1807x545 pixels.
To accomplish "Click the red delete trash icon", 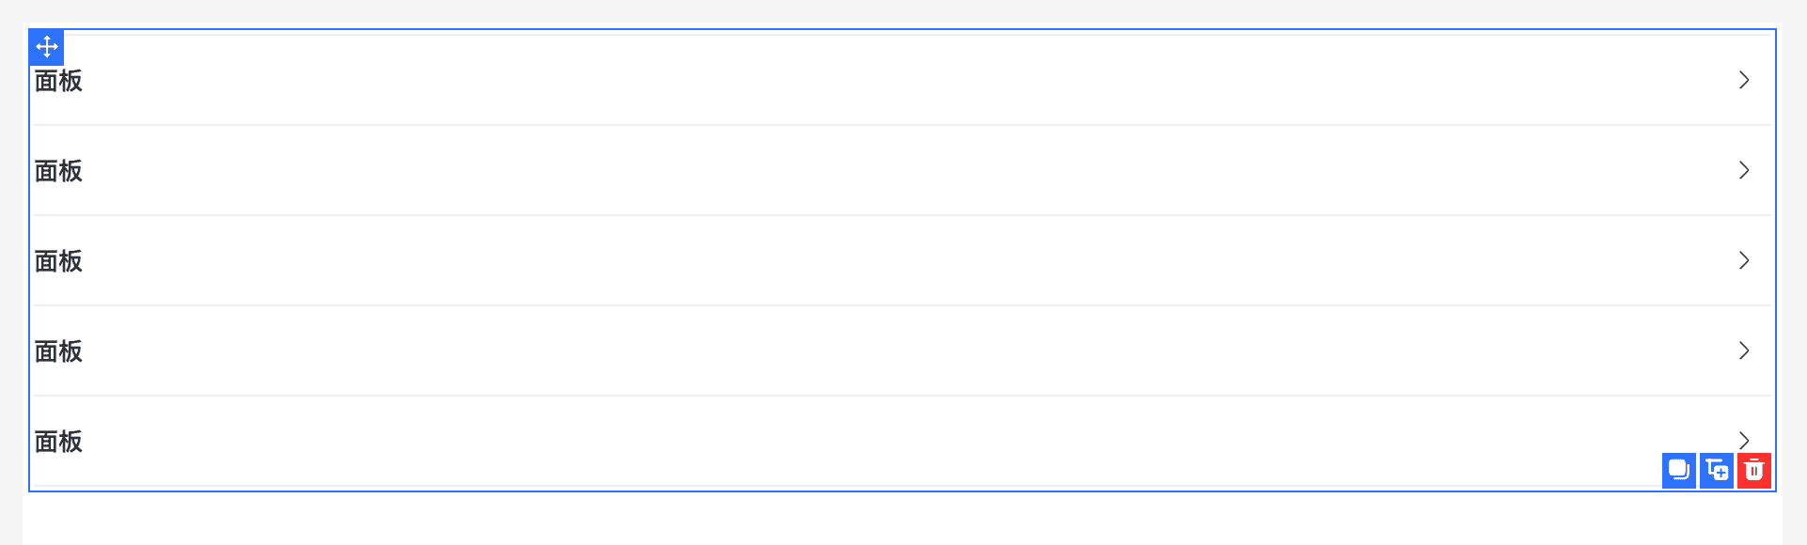I will click(x=1753, y=470).
